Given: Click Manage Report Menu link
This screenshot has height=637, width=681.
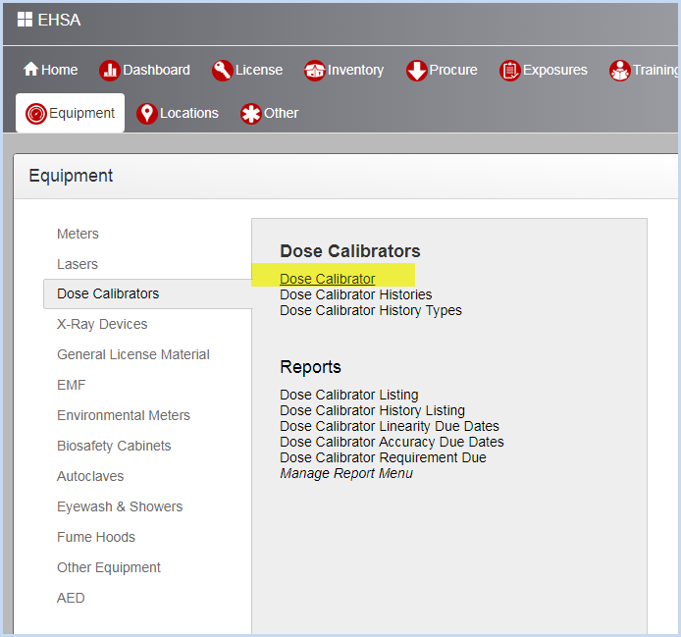Looking at the screenshot, I should coord(346,473).
